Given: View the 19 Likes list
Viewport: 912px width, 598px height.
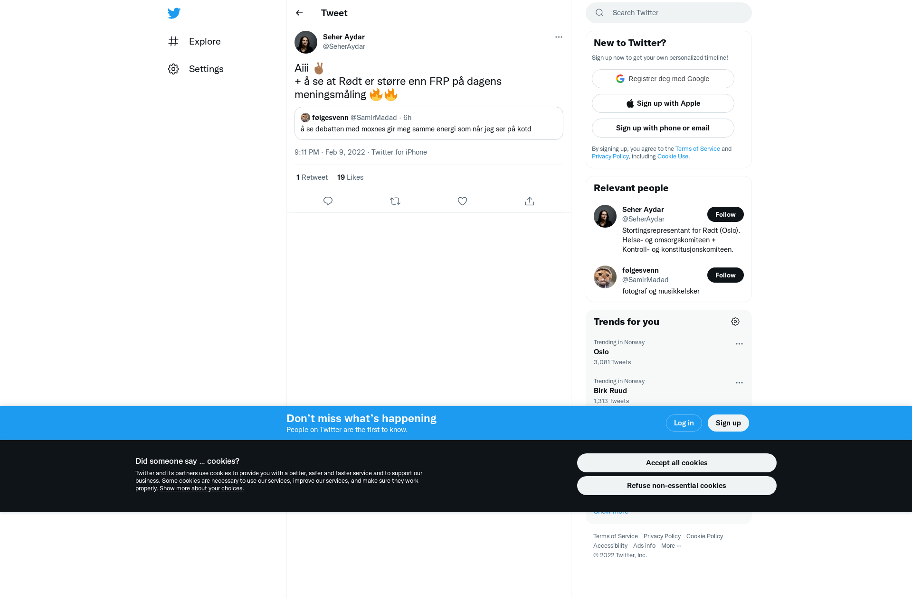Looking at the screenshot, I should (x=350, y=177).
